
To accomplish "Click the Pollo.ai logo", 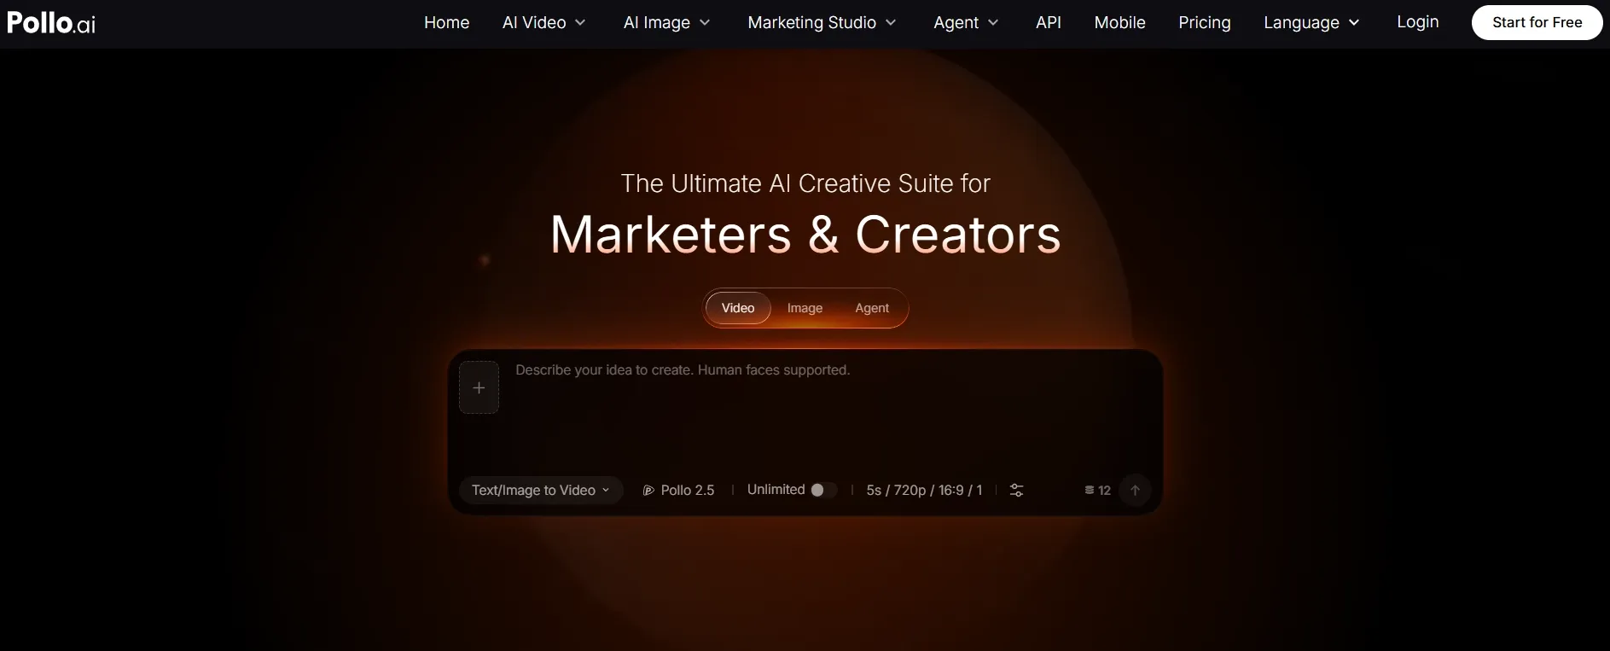I will pos(51,22).
